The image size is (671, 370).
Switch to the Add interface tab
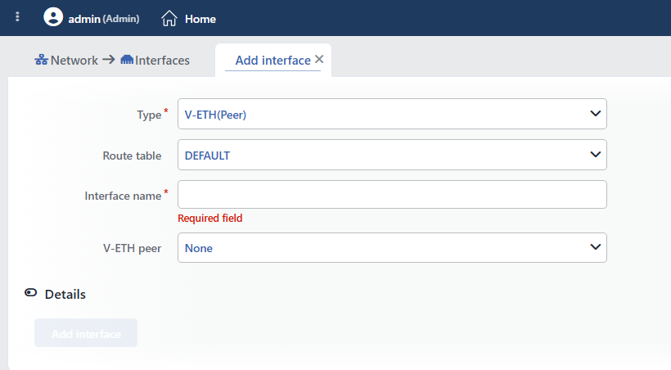[x=273, y=61]
